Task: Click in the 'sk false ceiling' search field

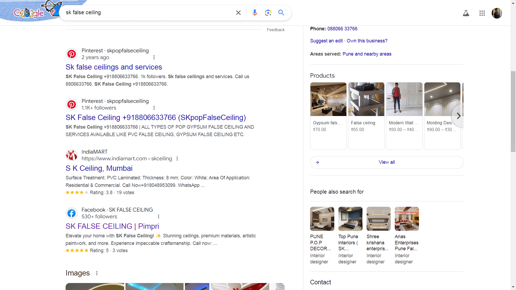Action: [x=148, y=12]
